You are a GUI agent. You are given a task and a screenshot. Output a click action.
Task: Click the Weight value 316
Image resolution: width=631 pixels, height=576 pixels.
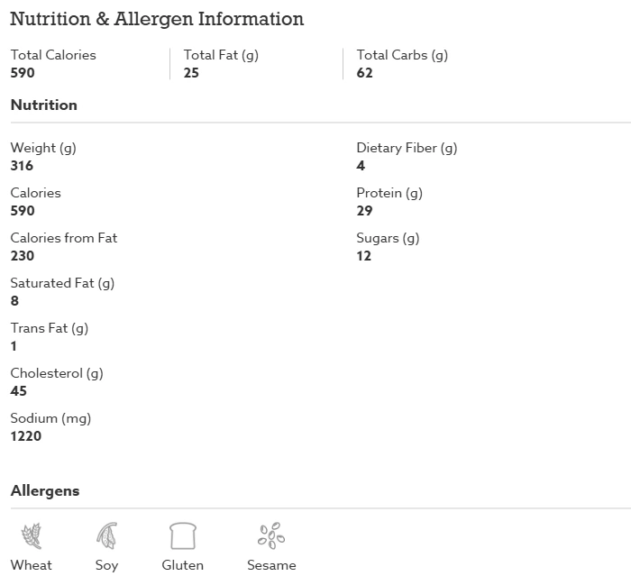click(x=22, y=166)
